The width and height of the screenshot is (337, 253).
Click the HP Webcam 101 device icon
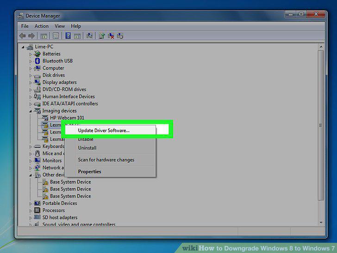pyautogui.click(x=45, y=118)
